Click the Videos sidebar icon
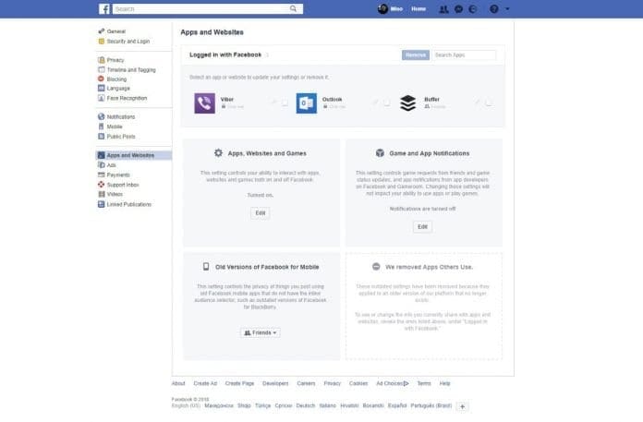 tap(102, 194)
